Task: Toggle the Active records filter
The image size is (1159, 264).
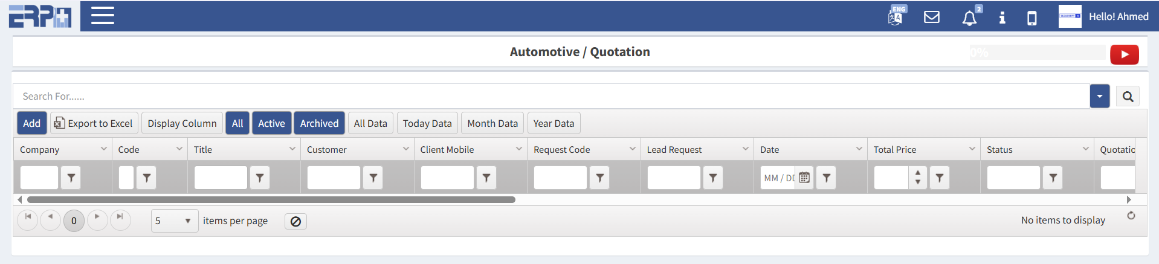Action: click(x=271, y=123)
